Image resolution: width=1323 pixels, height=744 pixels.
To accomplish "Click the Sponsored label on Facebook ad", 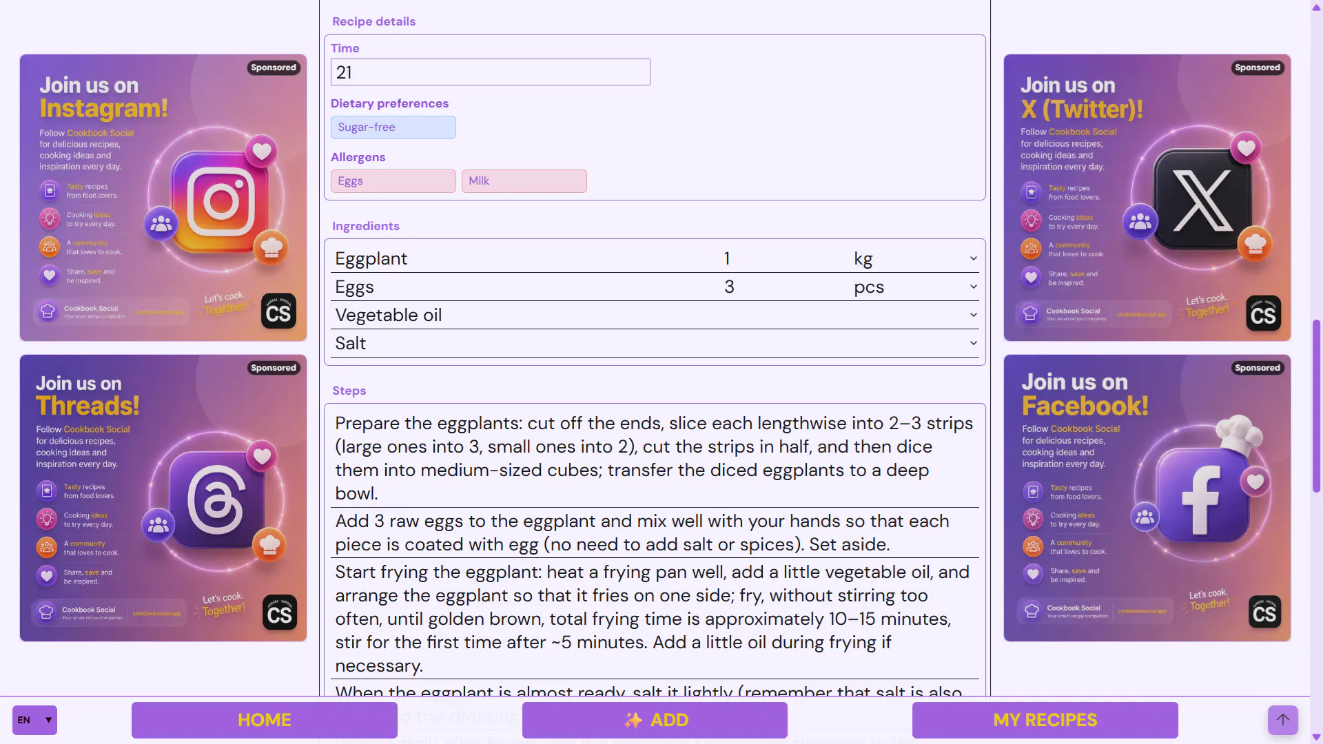I will [x=1258, y=368].
